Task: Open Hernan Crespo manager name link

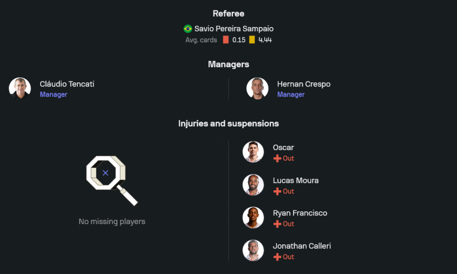Action: [x=304, y=84]
